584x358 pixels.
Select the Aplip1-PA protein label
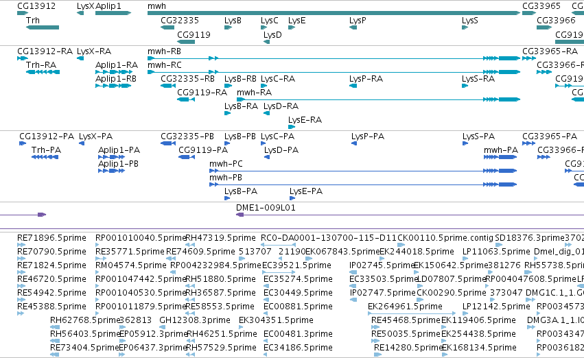click(x=119, y=150)
